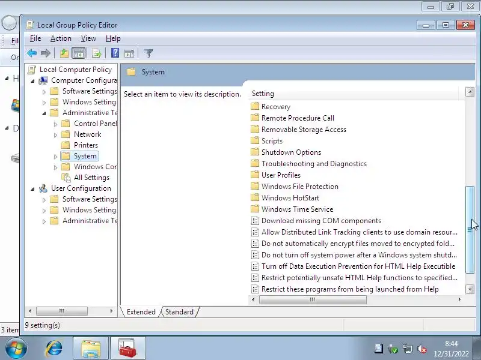Screen dimensions: 481x360
Task: Click the Back arrow toolbar icon
Action: pos(32,53)
